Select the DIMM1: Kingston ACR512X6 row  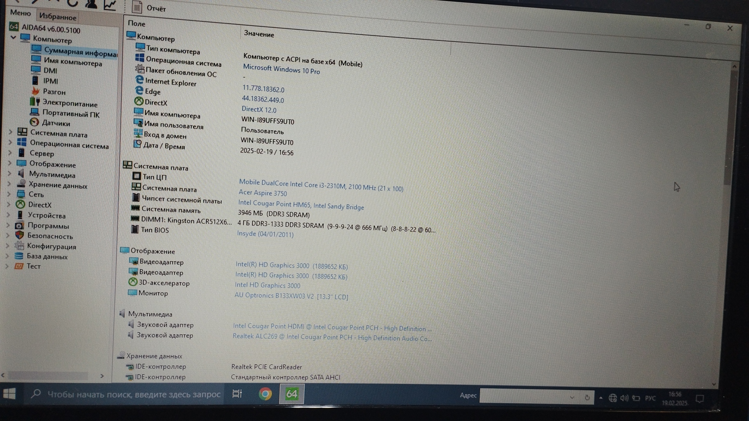click(x=186, y=221)
